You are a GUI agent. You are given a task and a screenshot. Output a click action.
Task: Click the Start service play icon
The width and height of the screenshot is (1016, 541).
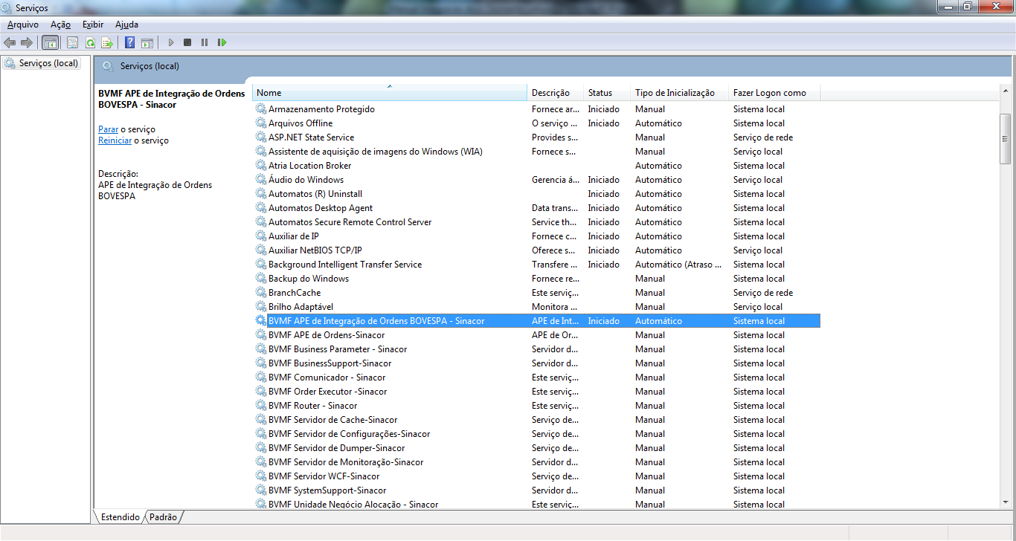click(171, 42)
